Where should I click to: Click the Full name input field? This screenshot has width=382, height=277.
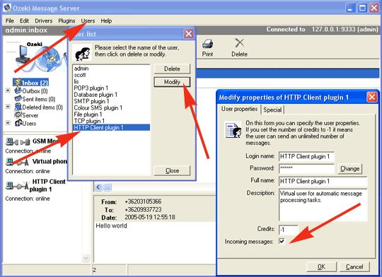(x=323, y=181)
